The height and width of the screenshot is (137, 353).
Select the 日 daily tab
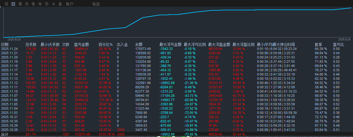click(13, 4)
